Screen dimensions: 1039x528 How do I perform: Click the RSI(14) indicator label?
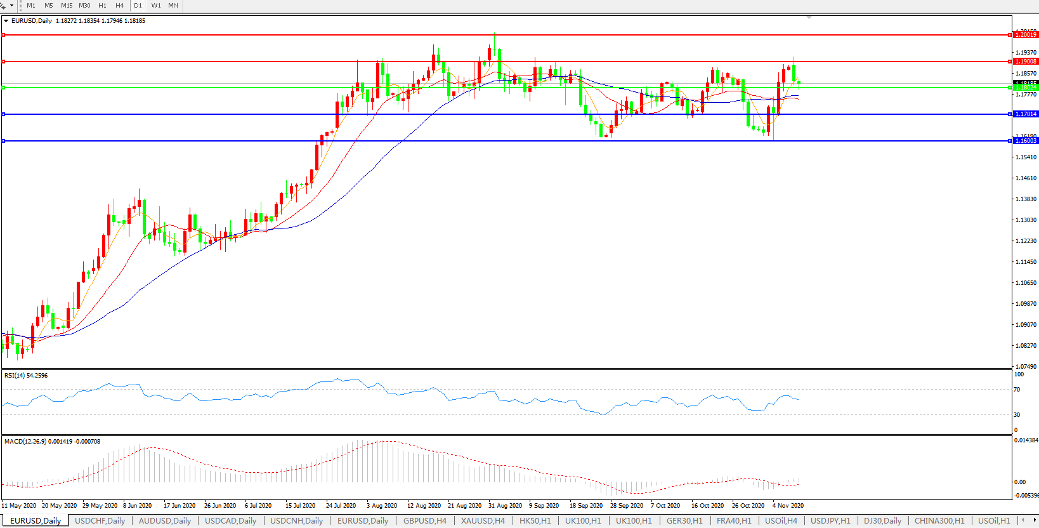(x=26, y=376)
